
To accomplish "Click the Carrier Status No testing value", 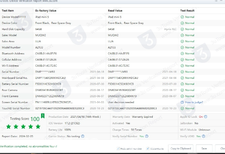I will [73, 136].
